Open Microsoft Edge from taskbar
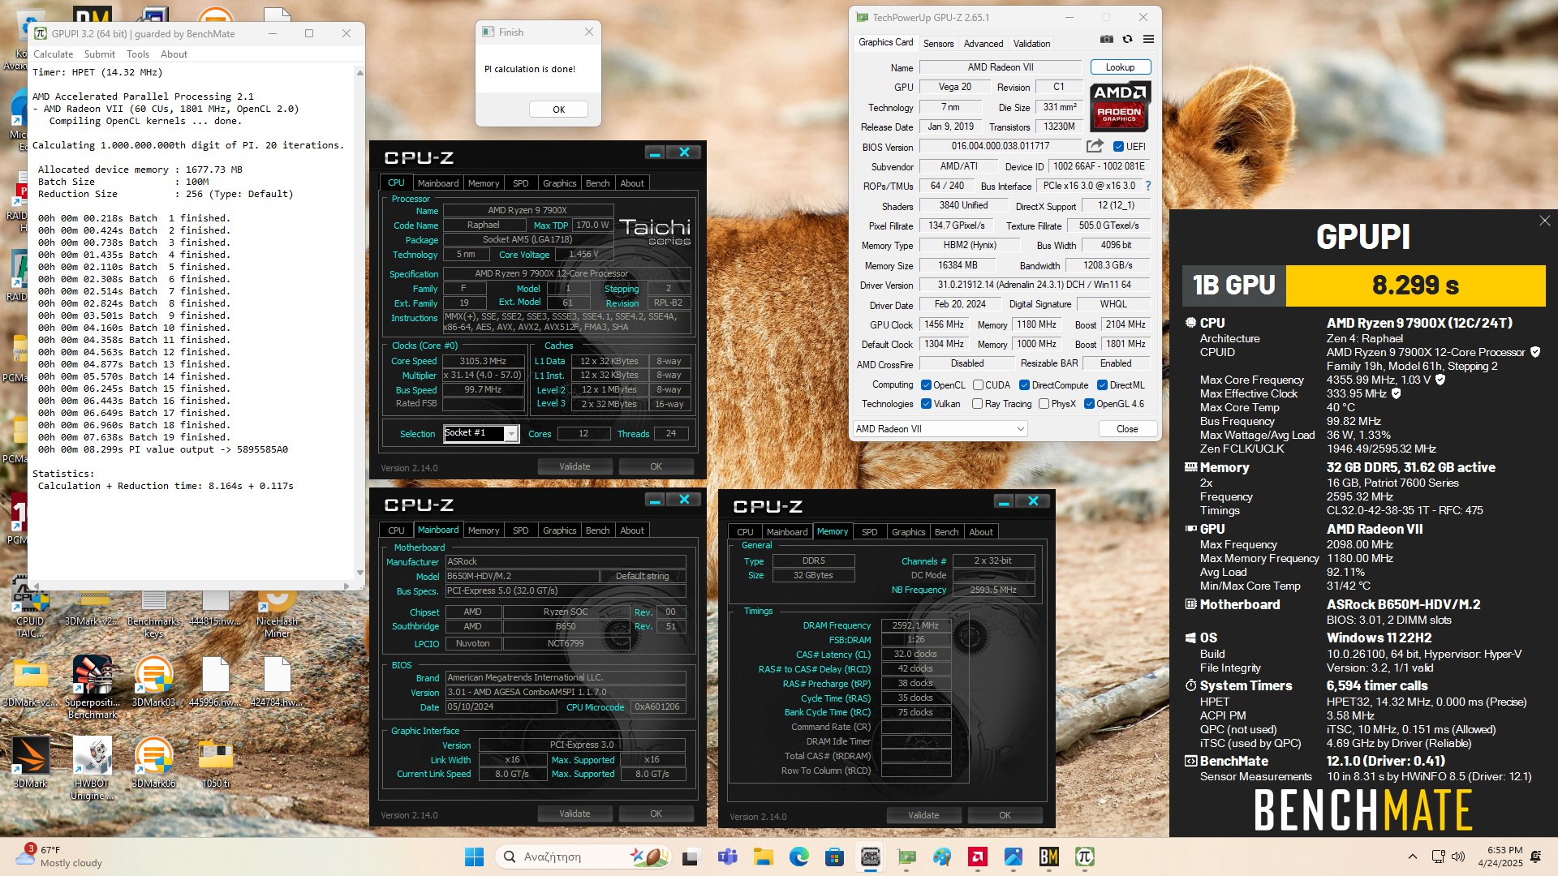Viewport: 1558px width, 876px height. click(x=798, y=857)
